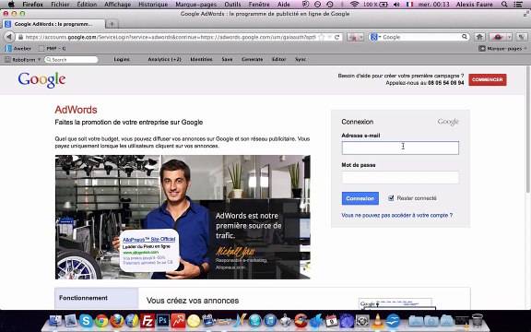Viewport: 531px width, 332px height.
Task: Open 'Vous ne pouvez pas accéder à votre compte ?' link
Action: pos(397,215)
